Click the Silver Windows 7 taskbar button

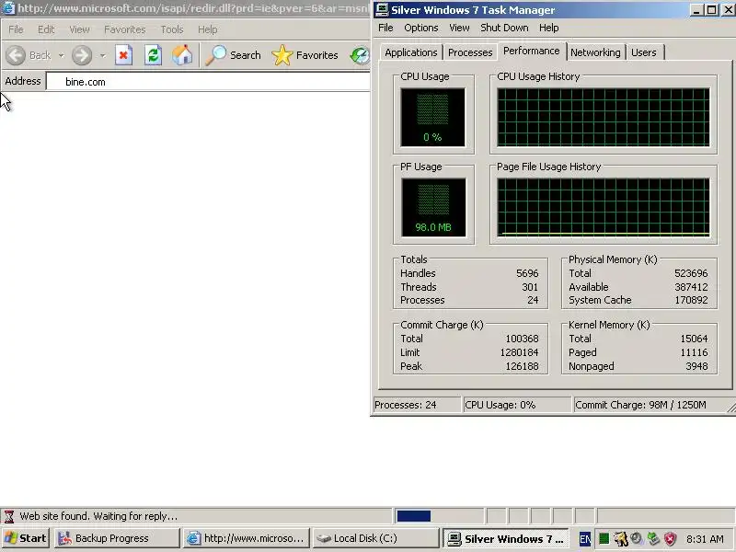point(506,538)
